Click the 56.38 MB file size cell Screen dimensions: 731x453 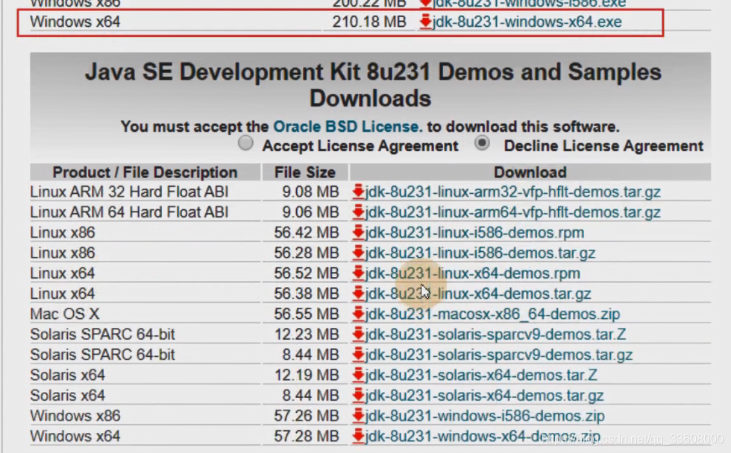(x=307, y=294)
